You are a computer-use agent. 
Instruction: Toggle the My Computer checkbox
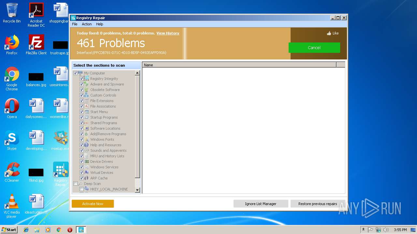coord(76,73)
